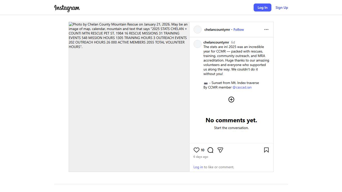
Task: Open the three-dot more options menu
Action: pyautogui.click(x=266, y=29)
